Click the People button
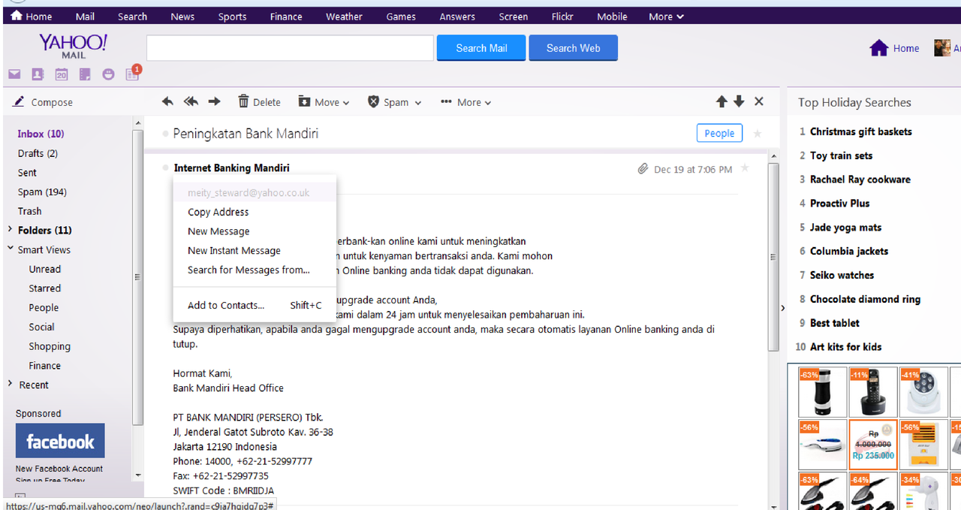 click(719, 133)
